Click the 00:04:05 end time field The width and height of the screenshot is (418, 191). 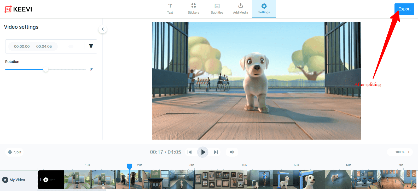tap(44, 46)
